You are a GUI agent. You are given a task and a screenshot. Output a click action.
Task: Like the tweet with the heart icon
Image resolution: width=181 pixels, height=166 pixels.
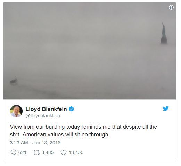[64, 152]
